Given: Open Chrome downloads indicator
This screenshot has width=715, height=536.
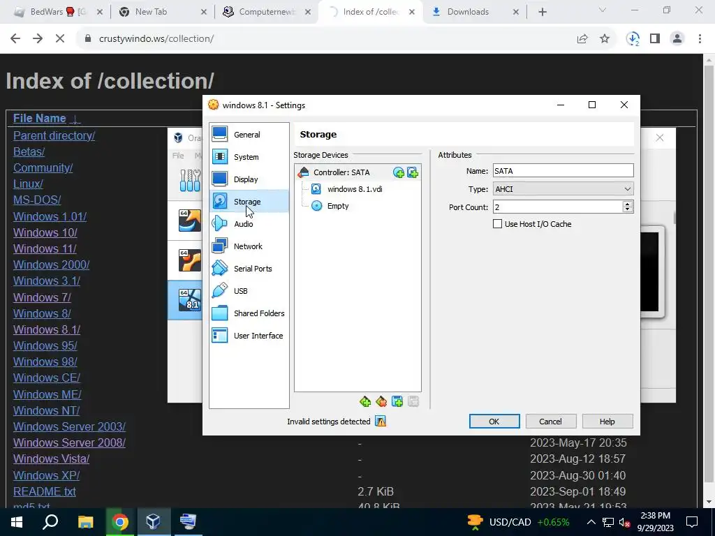Looking at the screenshot, I should click(x=633, y=39).
